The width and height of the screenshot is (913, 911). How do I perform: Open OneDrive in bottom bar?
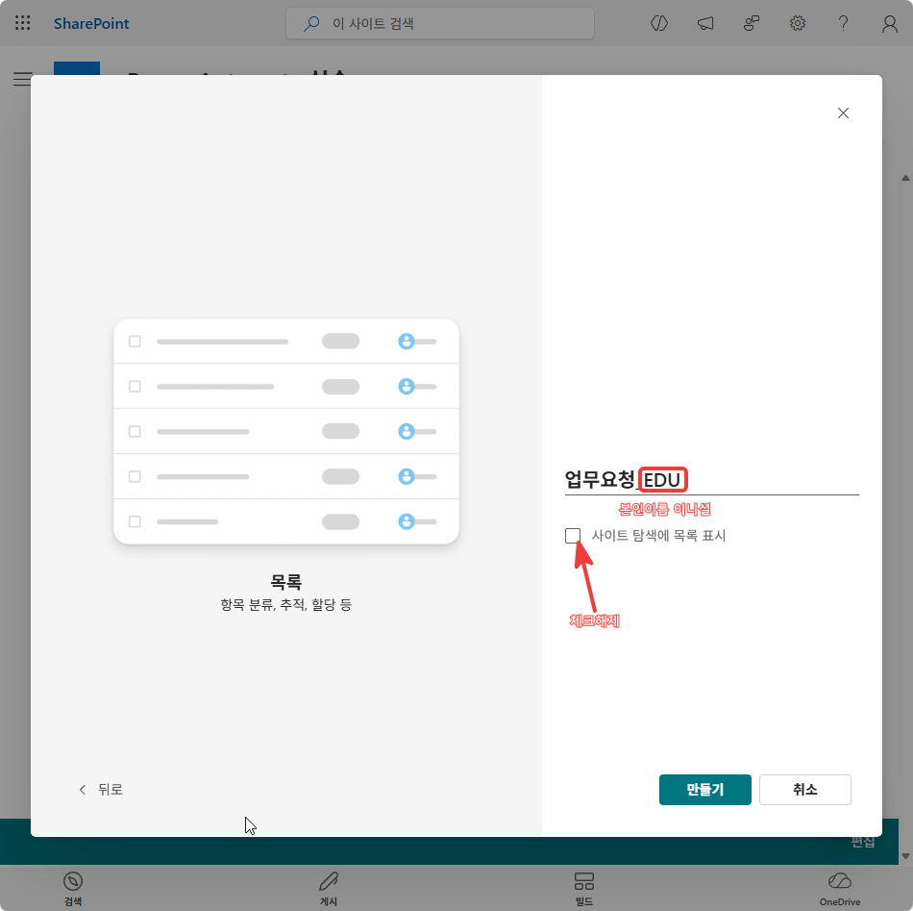click(840, 889)
